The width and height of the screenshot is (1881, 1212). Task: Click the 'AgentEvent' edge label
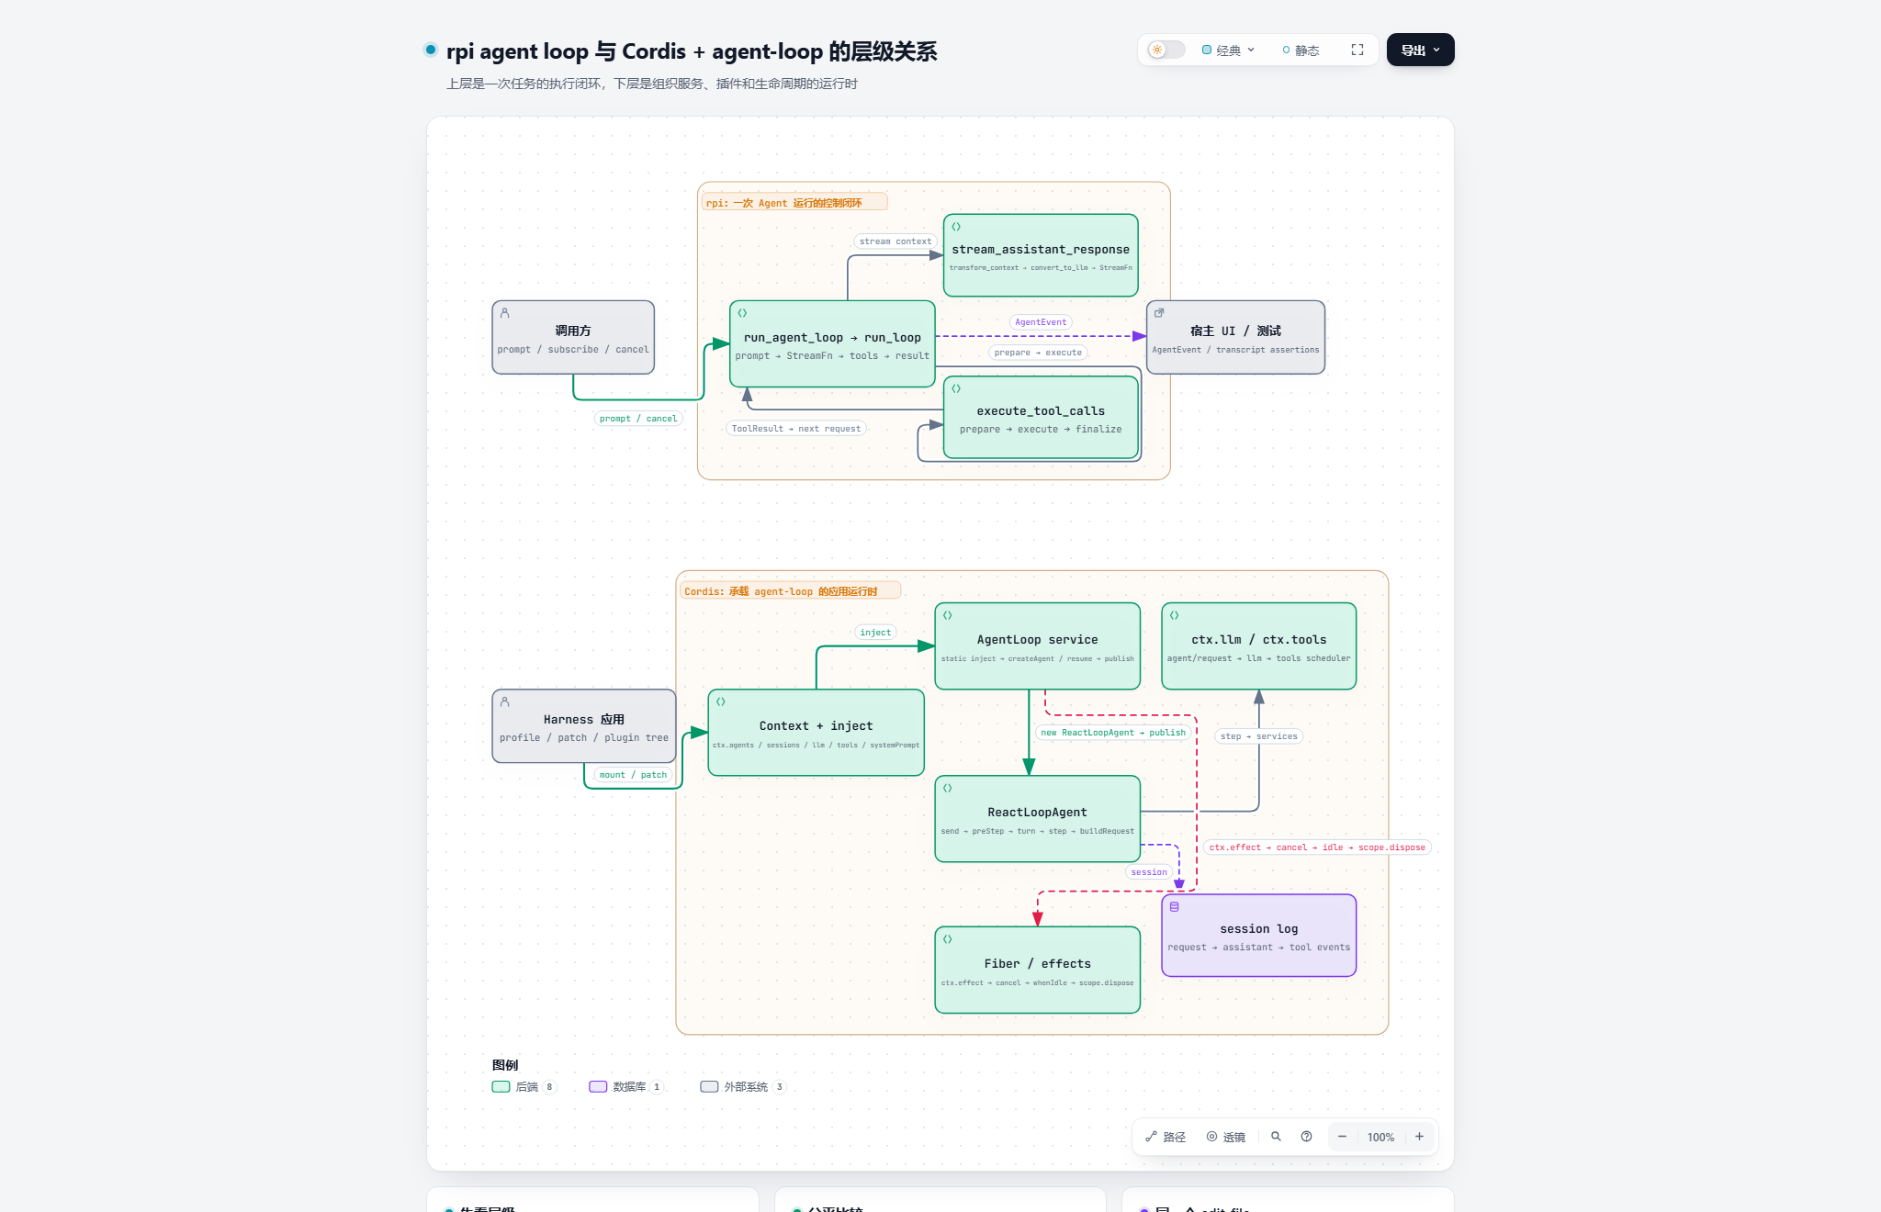(1041, 322)
